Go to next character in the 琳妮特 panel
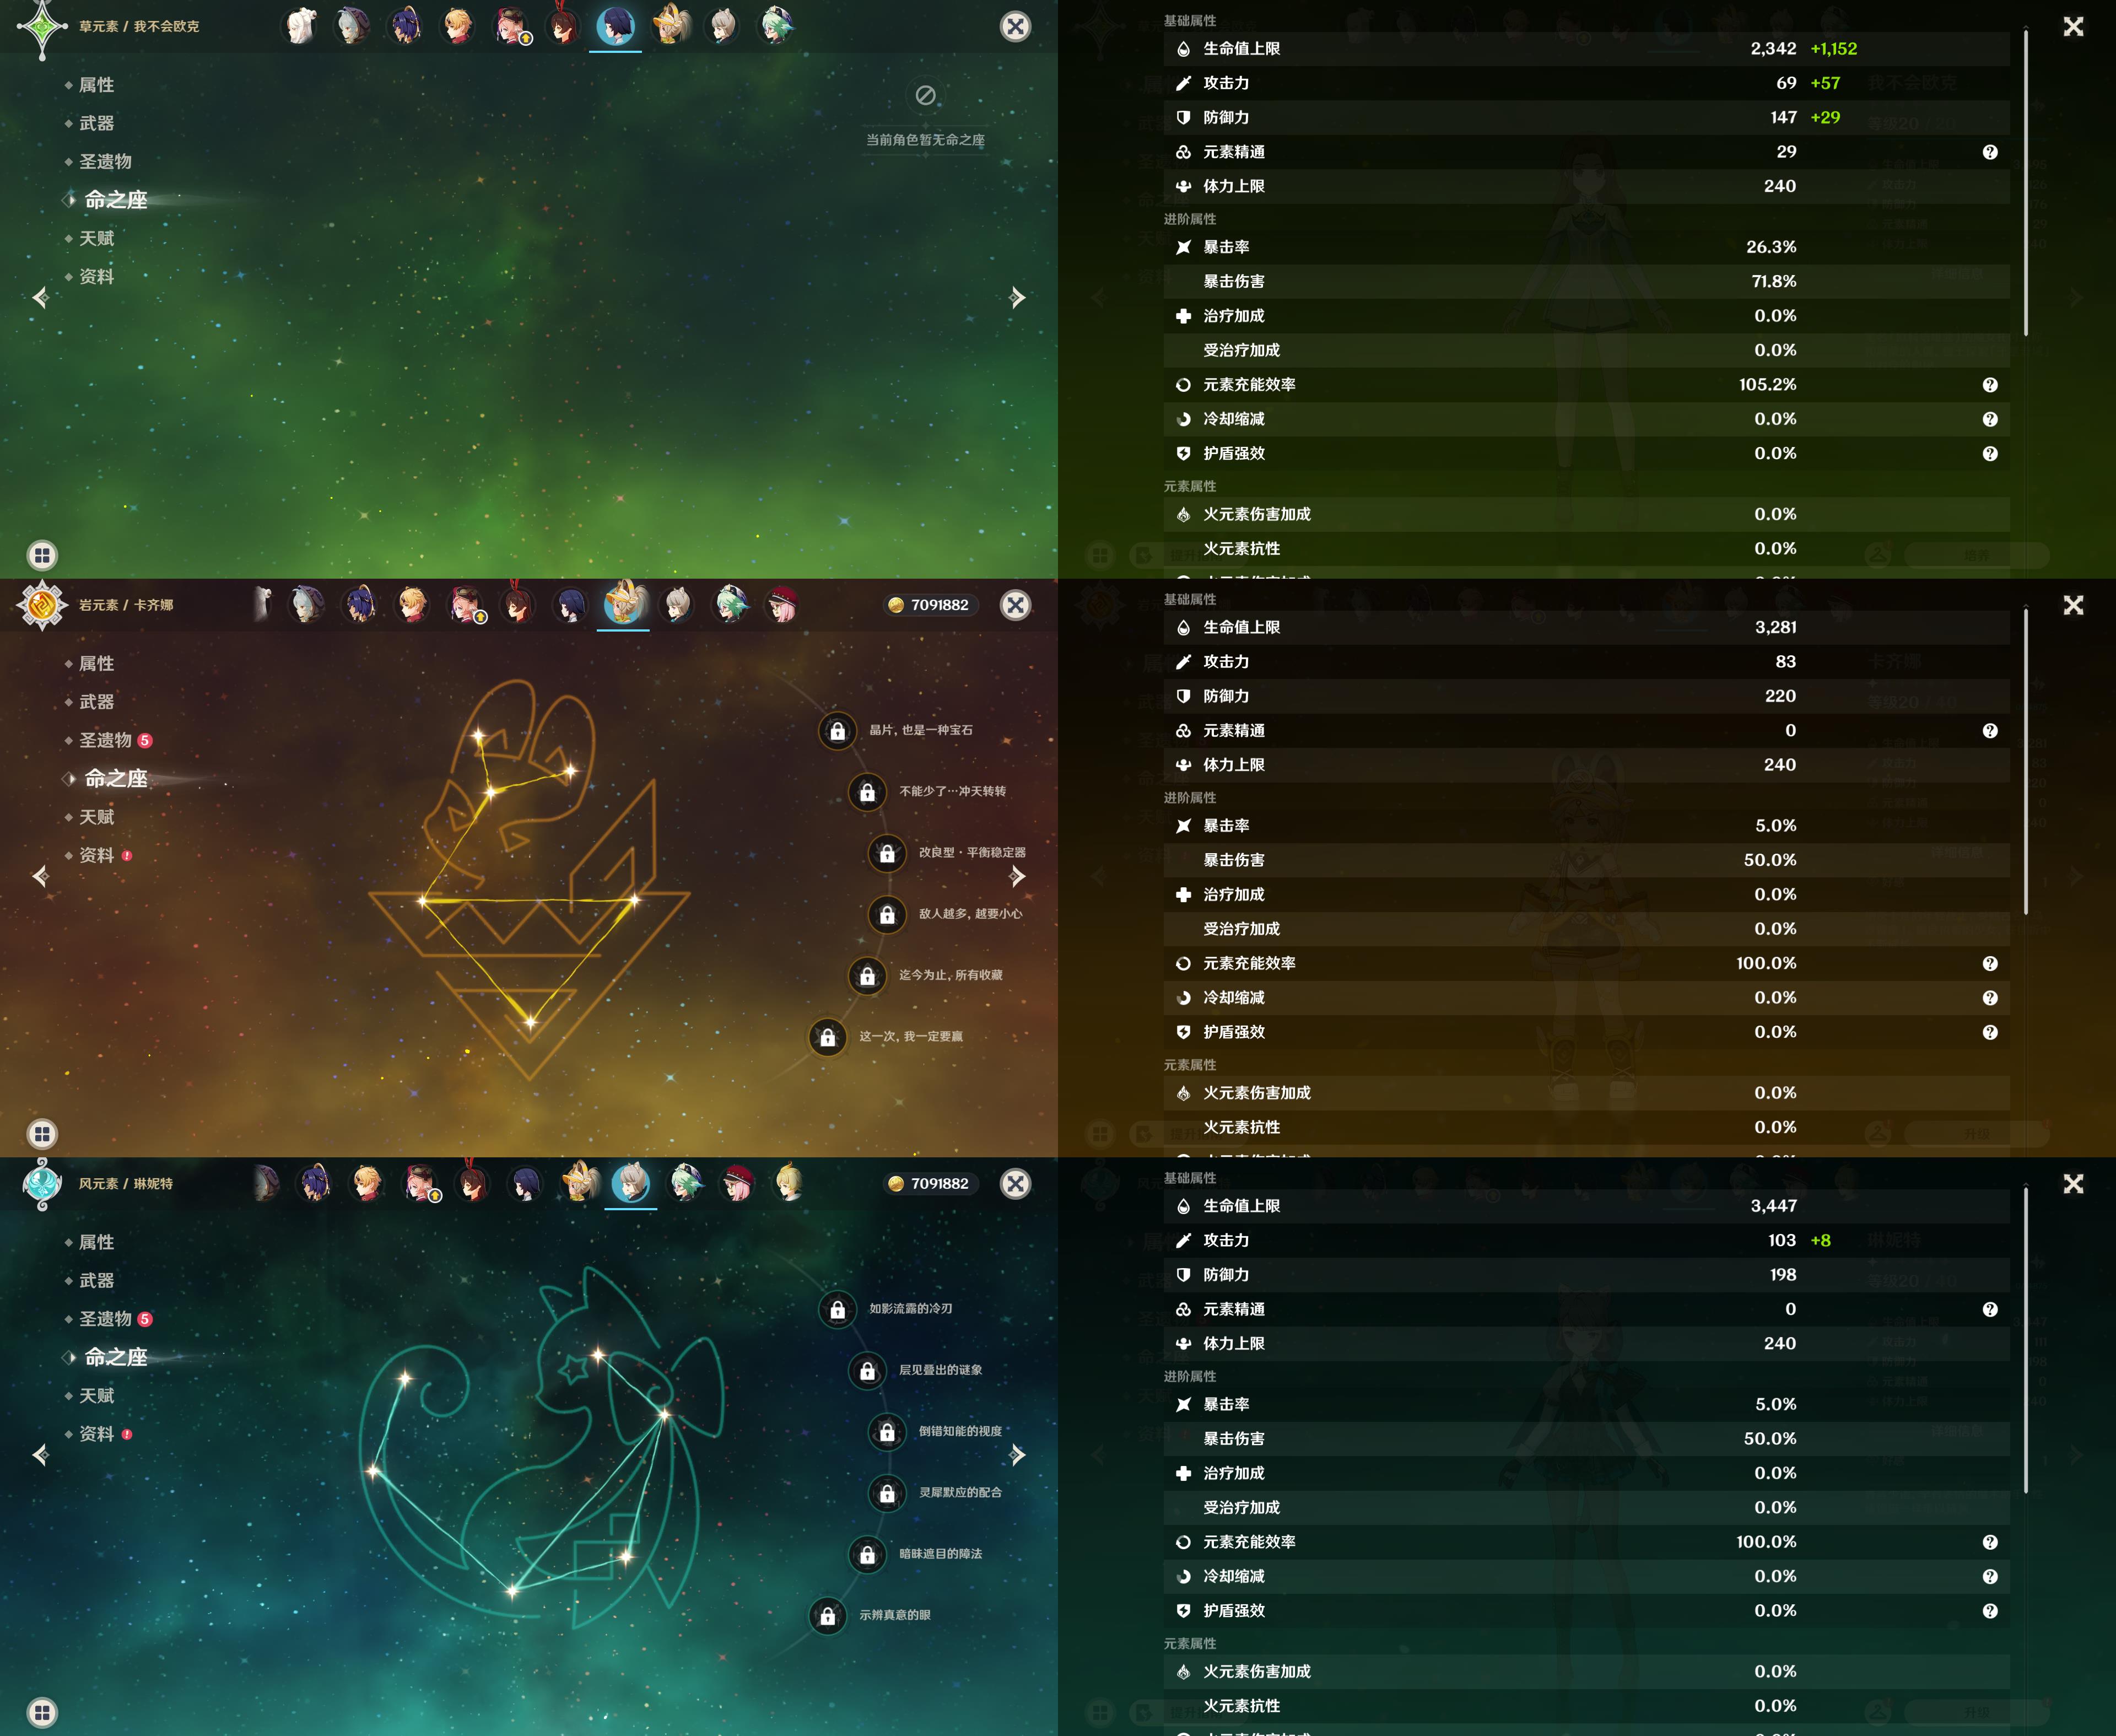 (1018, 1454)
